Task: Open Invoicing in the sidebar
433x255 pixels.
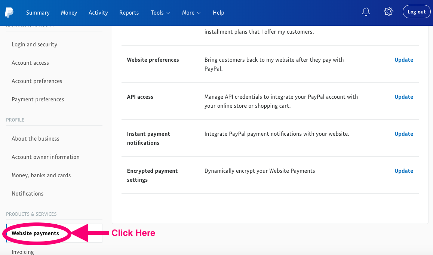Action: 23,252
